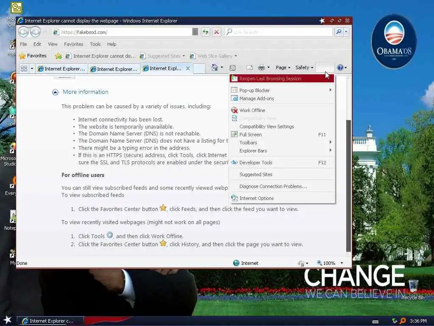
Task: Switch to the second Internet Explorer tab
Action: pyautogui.click(x=114, y=69)
